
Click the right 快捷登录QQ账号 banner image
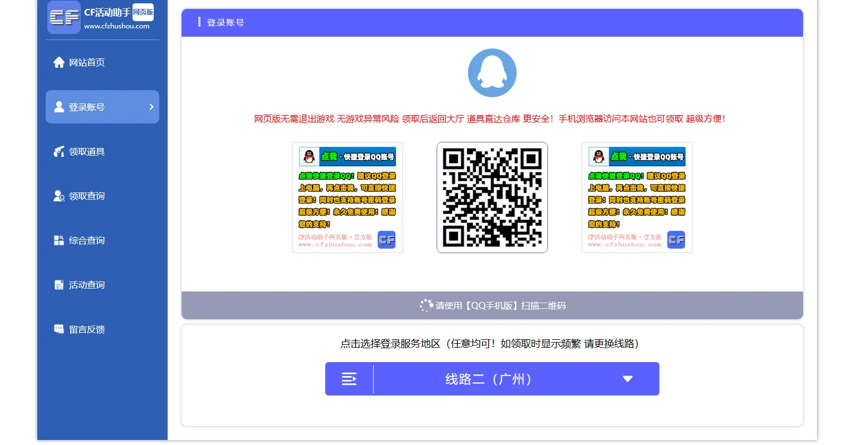point(637,197)
